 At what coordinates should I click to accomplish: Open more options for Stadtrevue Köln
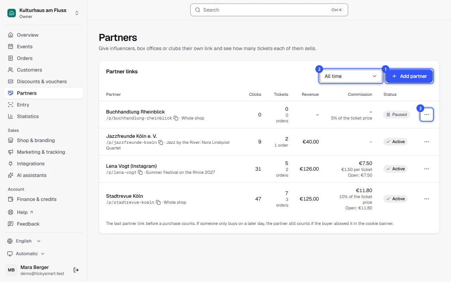pyautogui.click(x=427, y=199)
